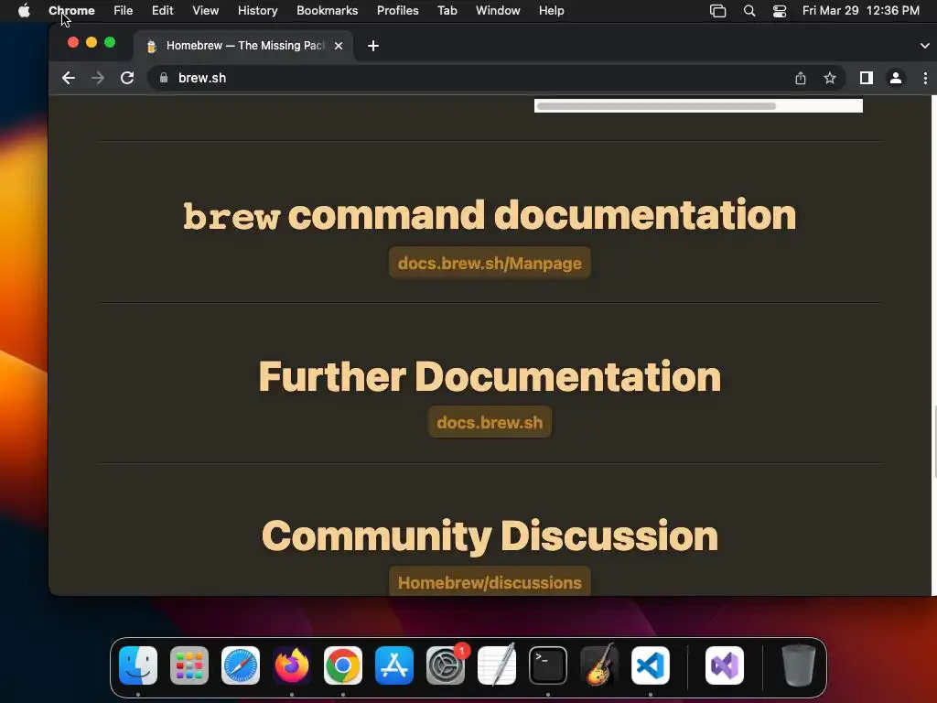Screen dimensions: 937x703
Task: Open Visual Studio Code from the Dock
Action: (x=651, y=665)
